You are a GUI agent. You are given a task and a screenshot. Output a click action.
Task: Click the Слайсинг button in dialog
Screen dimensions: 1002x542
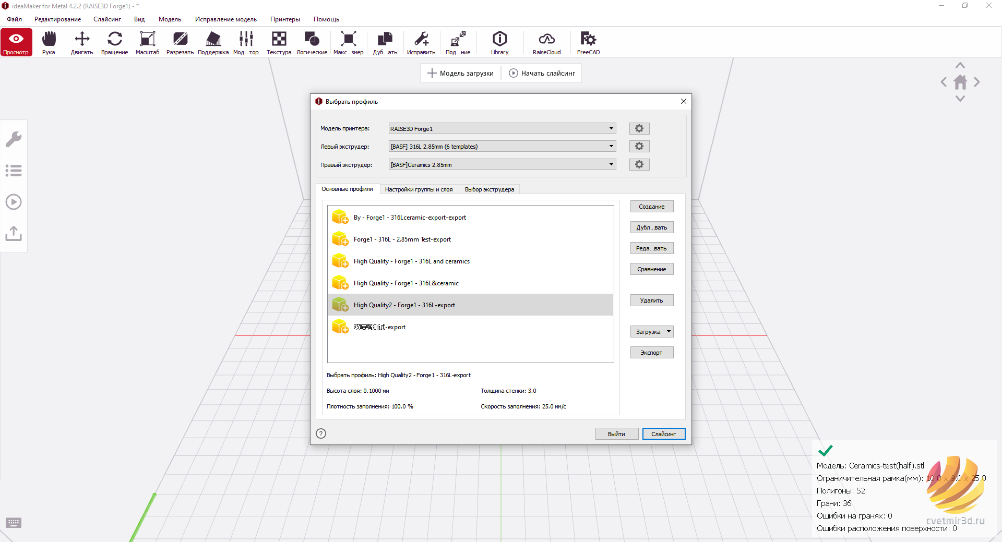664,434
